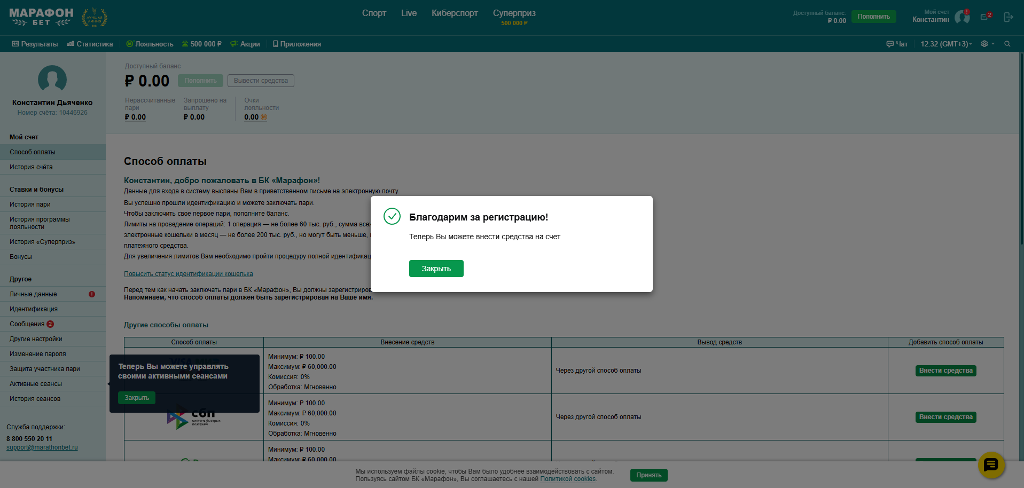Go to the Киберспорт section

[x=455, y=13]
